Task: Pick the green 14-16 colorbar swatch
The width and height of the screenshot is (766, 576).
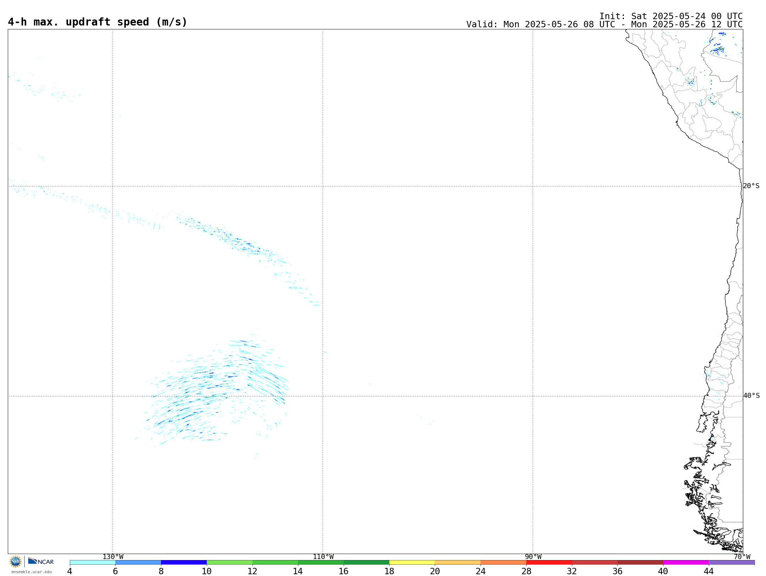Action: pyautogui.click(x=321, y=563)
